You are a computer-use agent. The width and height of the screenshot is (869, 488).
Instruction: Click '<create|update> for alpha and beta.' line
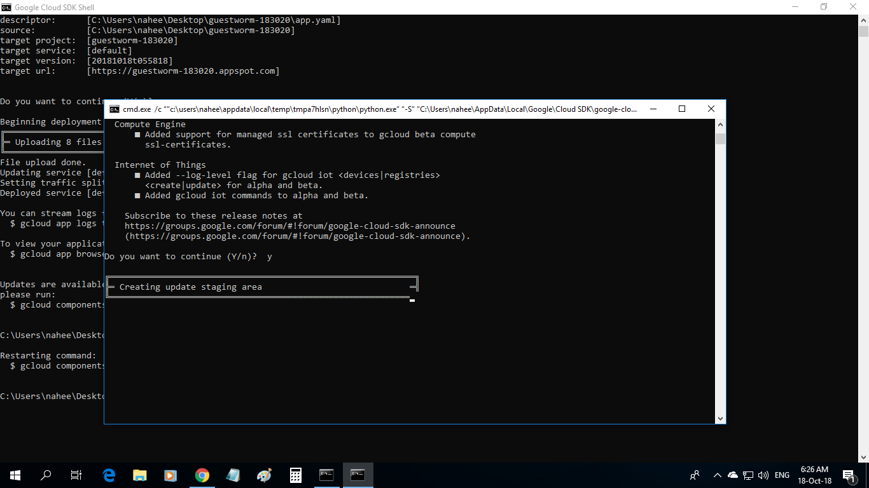(234, 186)
